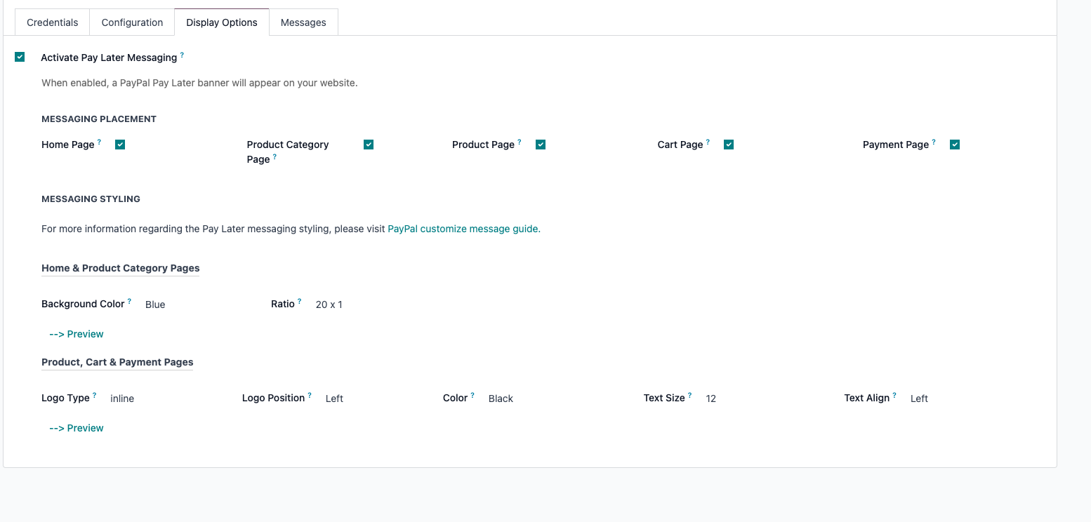Disable the Cart Page checkbox
This screenshot has width=1091, height=522.
pyautogui.click(x=729, y=145)
